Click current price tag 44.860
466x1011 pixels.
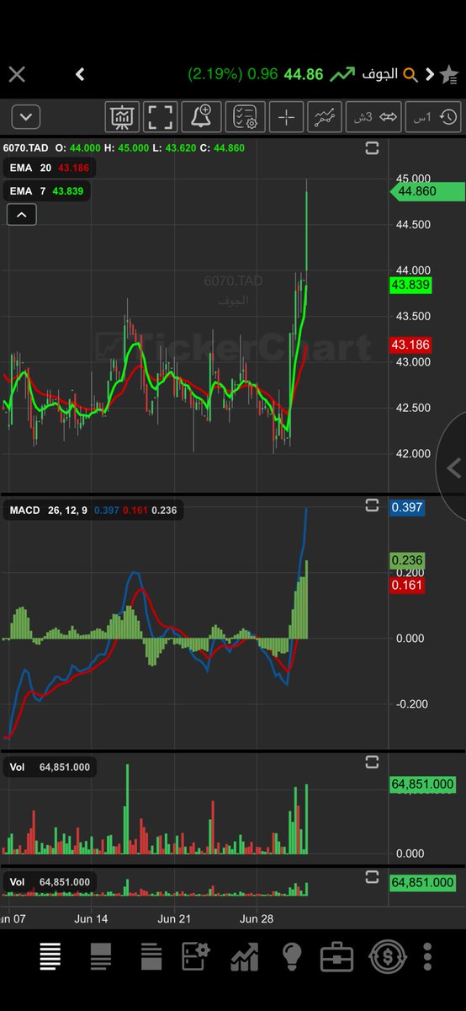point(427,191)
